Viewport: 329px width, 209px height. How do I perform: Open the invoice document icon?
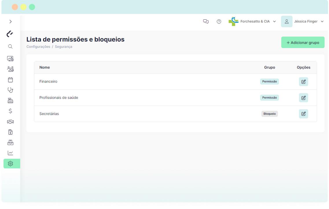pos(10,132)
